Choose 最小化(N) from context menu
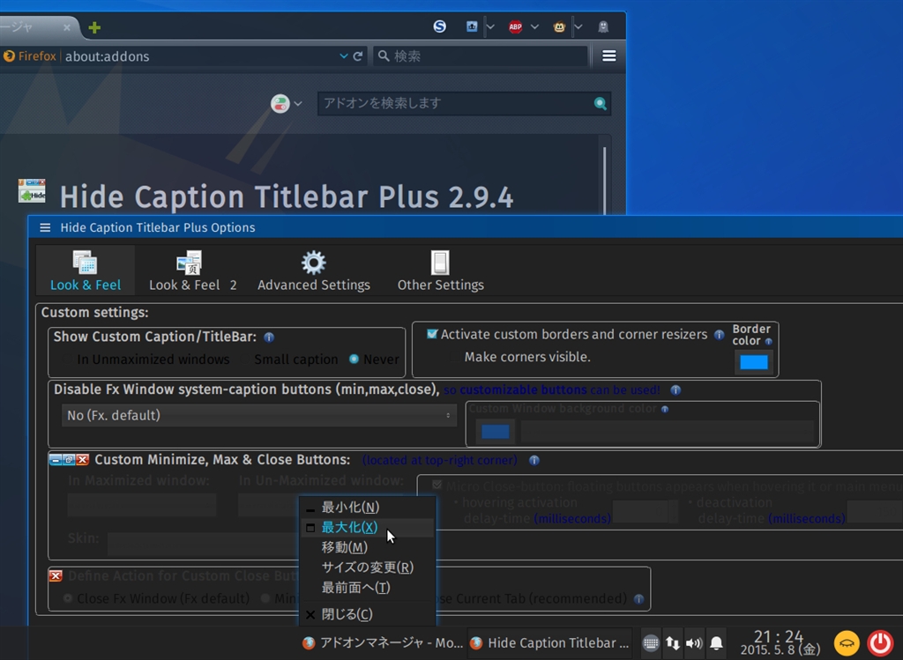Screen dimensions: 903x660 [x=368, y=507]
